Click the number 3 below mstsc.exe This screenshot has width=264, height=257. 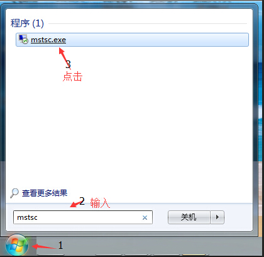click(x=68, y=64)
